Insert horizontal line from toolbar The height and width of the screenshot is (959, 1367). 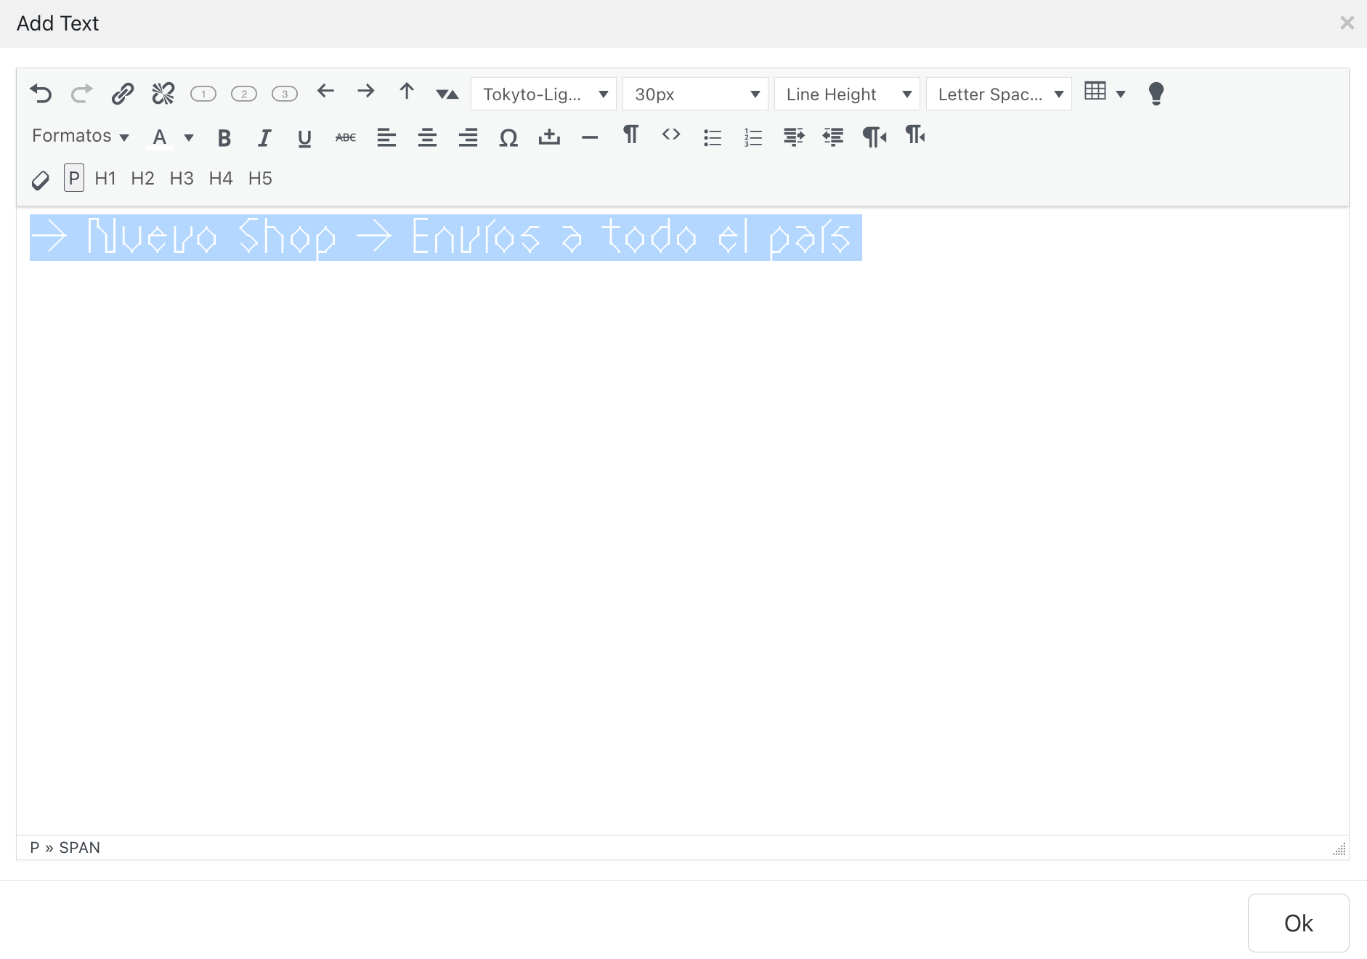(x=590, y=137)
